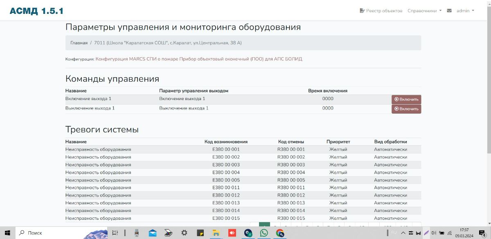Open the admin user dropdown
491x239 pixels.
[465, 11]
